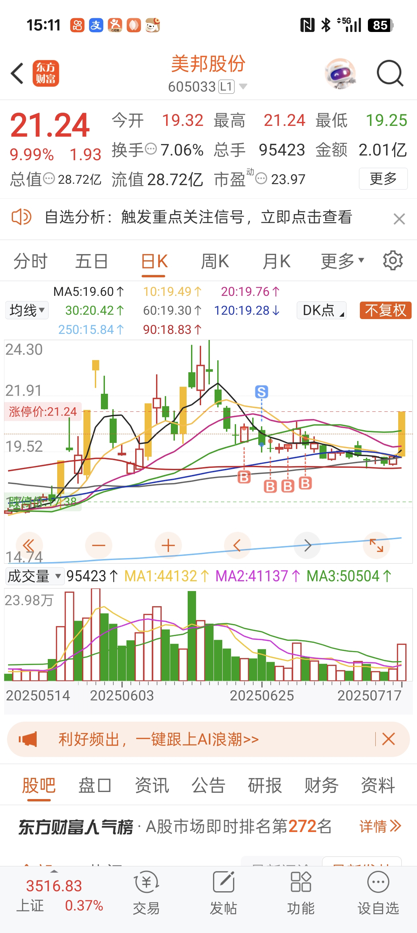Image resolution: width=417 pixels, height=933 pixels.
Task: Switch to the 公告 tab
Action: pos(208,786)
